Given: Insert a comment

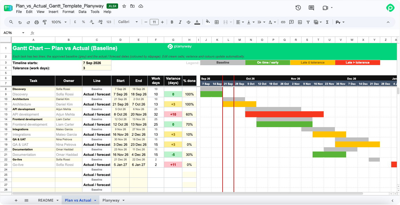Looking at the screenshot, I should (291, 22).
